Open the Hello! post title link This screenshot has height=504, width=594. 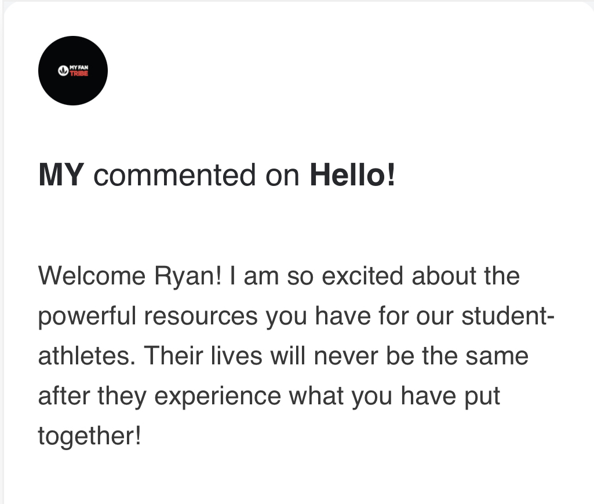click(352, 174)
